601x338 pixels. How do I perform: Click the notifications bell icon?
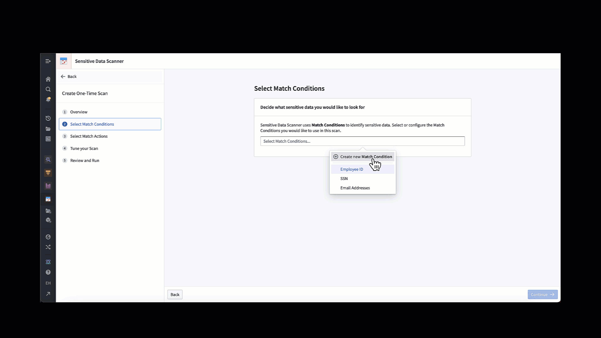tap(48, 100)
